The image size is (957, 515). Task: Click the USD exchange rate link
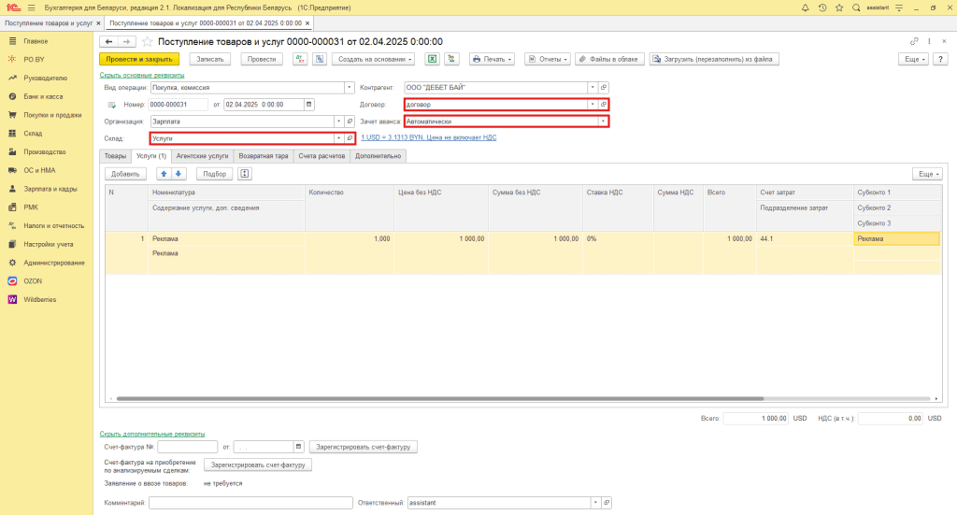click(x=428, y=137)
